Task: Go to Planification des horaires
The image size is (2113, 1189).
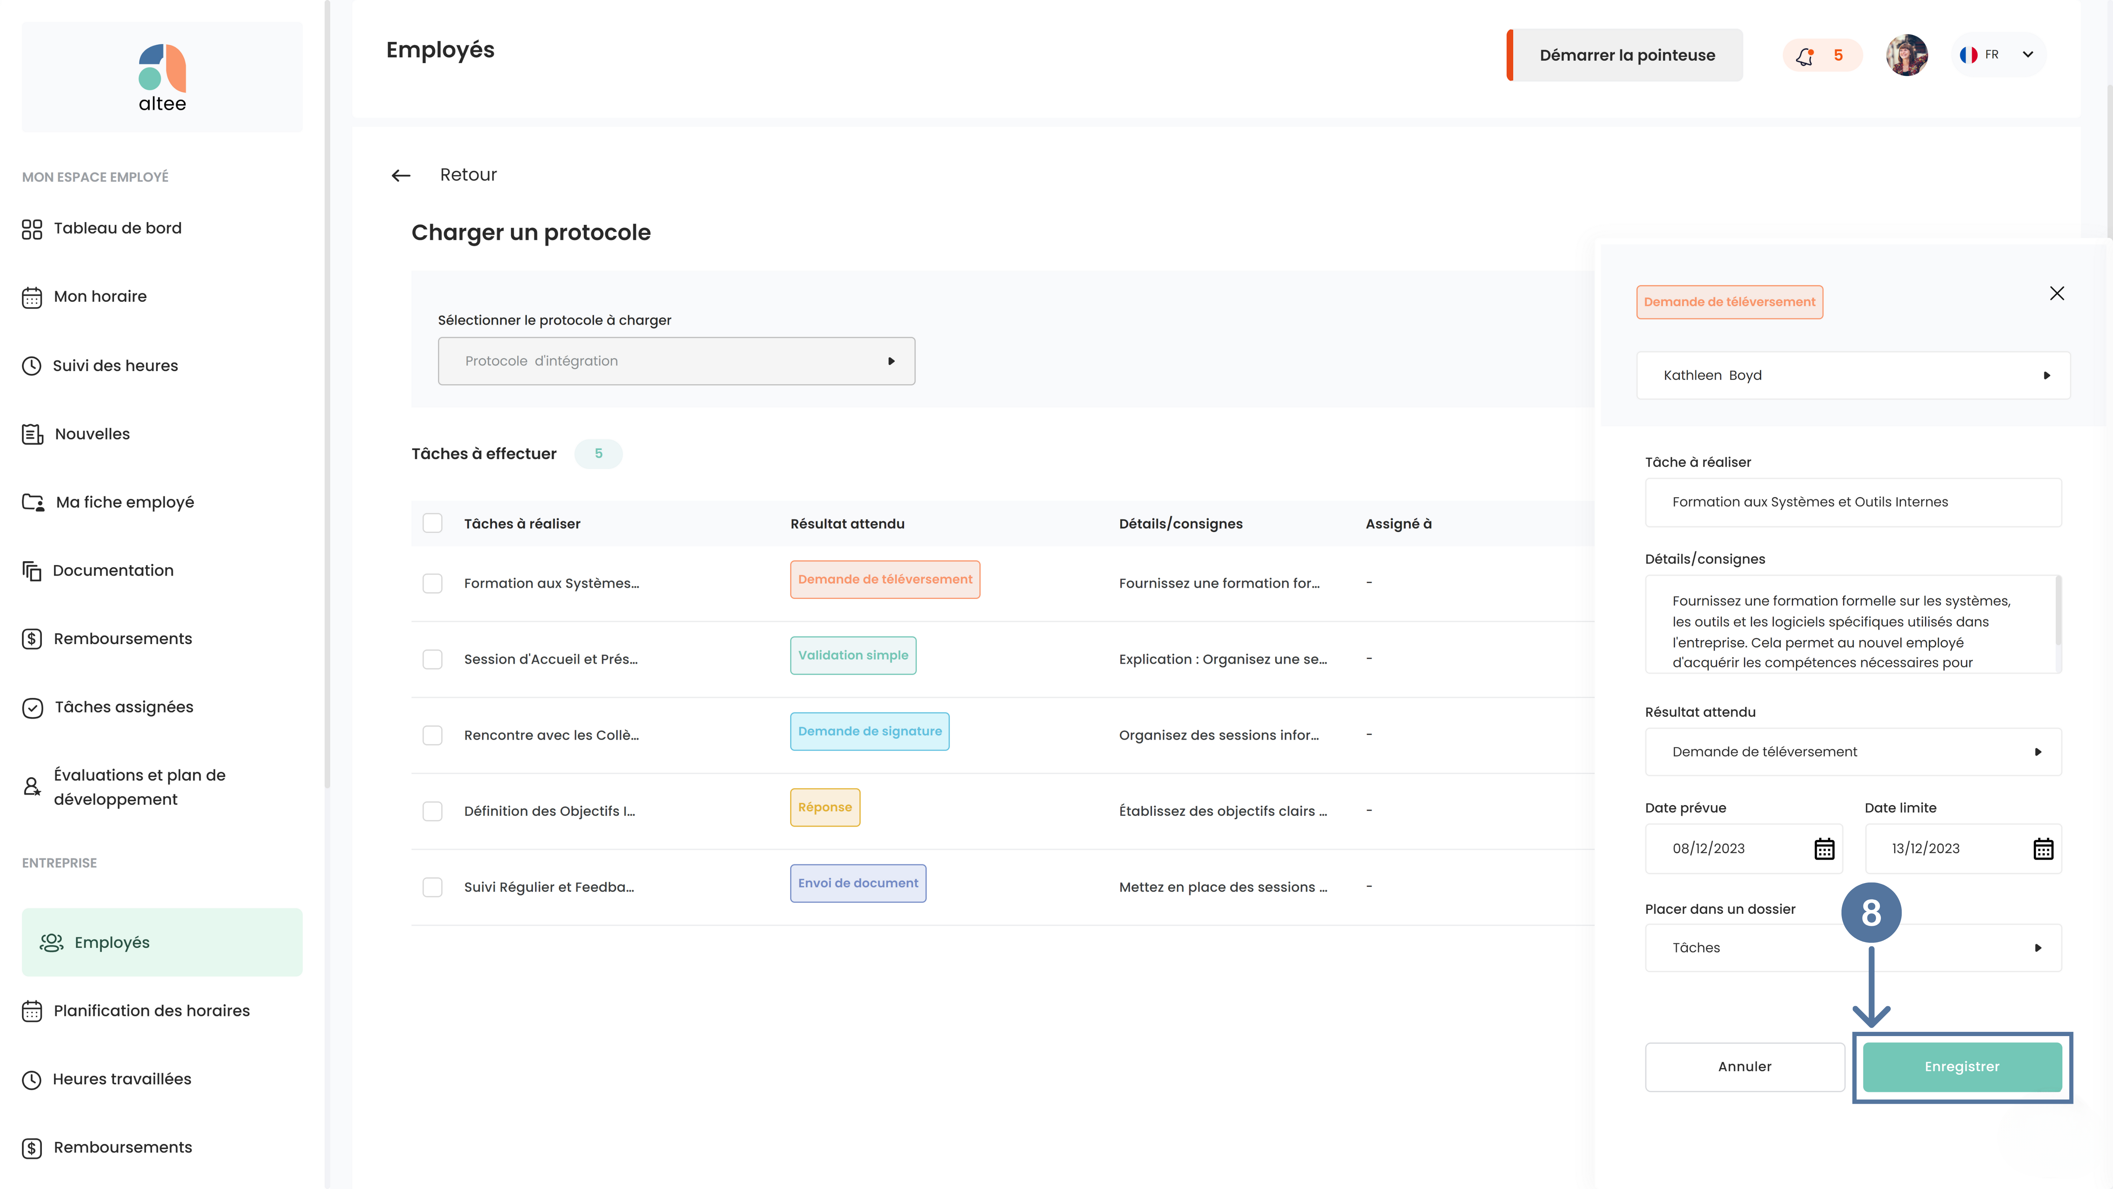Action: tap(152, 1011)
